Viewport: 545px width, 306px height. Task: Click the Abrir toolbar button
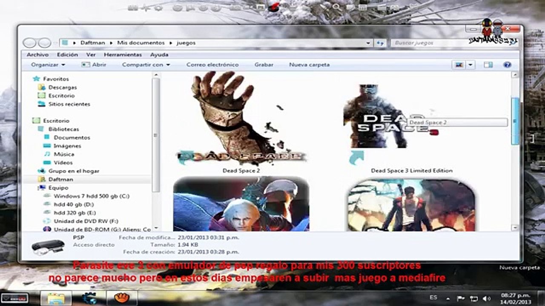[94, 65]
